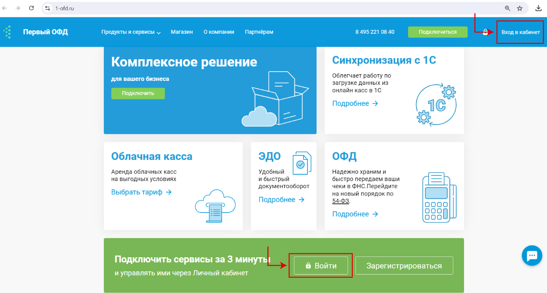Open the О компании page
The image size is (547, 293).
(x=219, y=32)
